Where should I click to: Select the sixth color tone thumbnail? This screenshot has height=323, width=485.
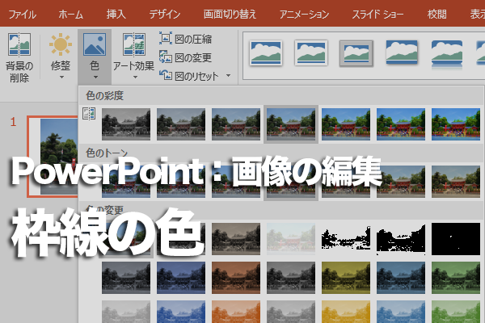[401, 182]
